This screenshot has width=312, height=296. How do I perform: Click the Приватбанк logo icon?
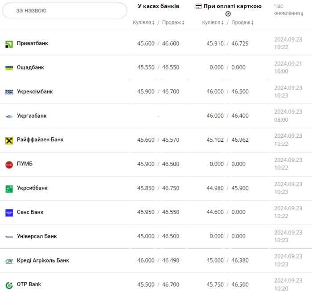[9, 44]
